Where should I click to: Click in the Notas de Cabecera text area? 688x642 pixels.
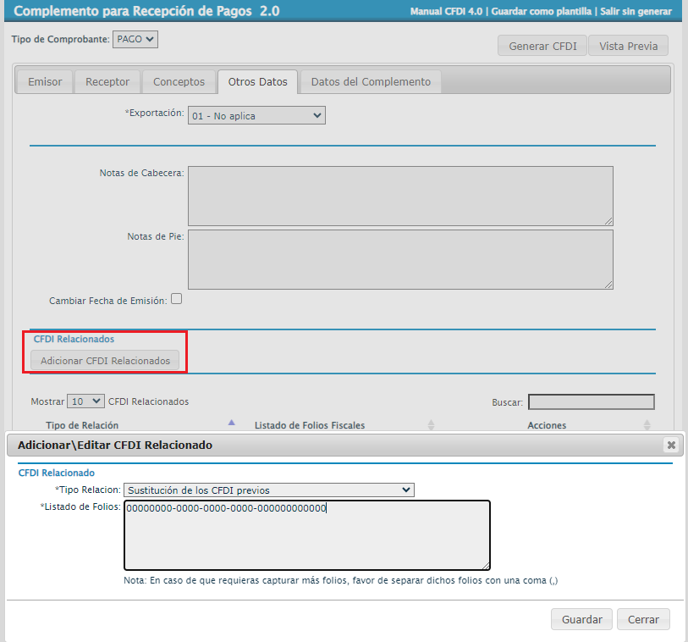pos(400,196)
